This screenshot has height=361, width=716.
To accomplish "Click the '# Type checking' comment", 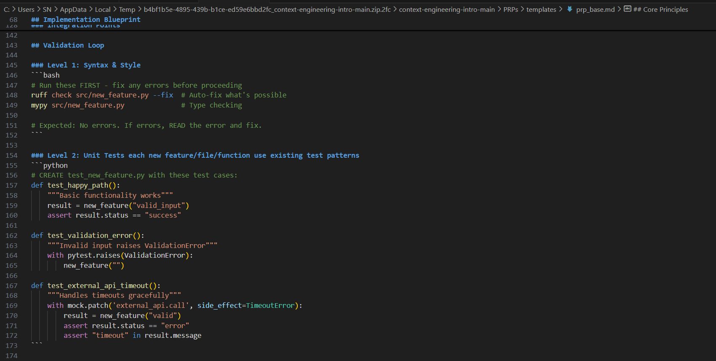I will coord(211,105).
